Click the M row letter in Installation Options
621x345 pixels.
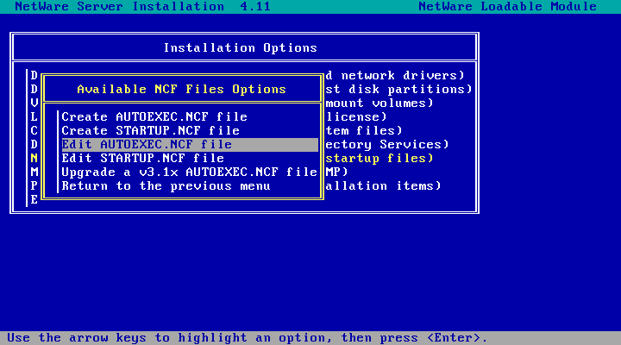click(34, 172)
